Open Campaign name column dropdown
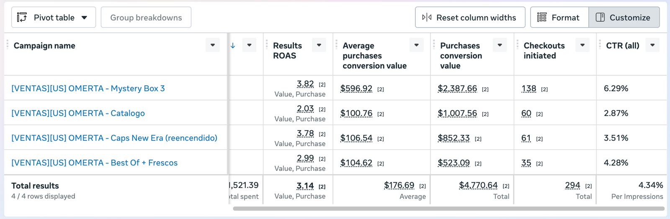This screenshot has width=670, height=219. 213,45
